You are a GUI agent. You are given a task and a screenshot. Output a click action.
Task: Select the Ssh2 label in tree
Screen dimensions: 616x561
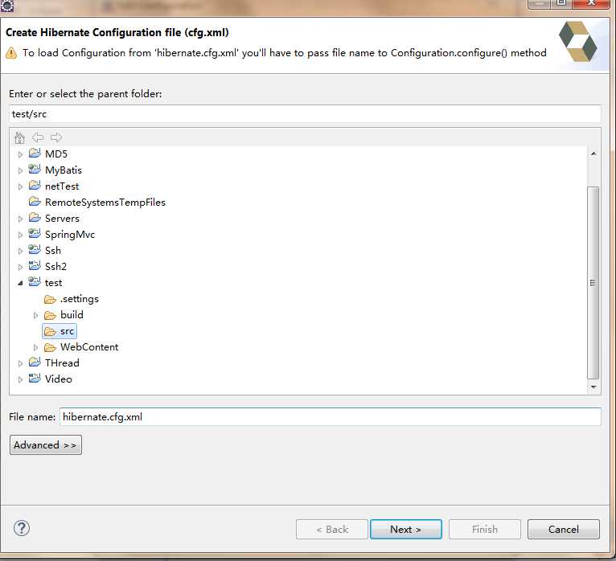coord(55,267)
